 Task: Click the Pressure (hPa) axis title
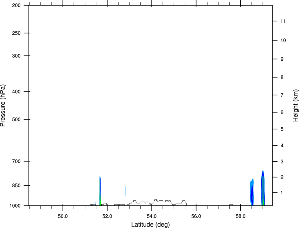coord(3,106)
